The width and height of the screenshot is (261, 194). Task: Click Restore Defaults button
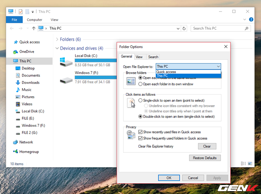[205, 158]
